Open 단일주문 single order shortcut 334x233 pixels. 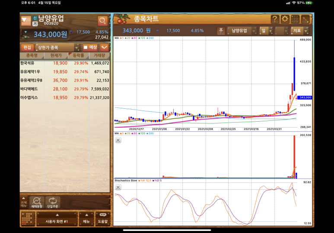(x=53, y=202)
